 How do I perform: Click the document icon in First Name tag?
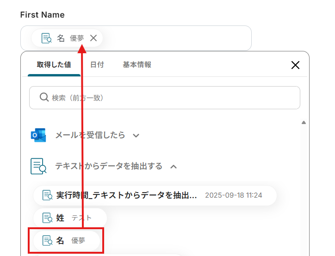[46, 38]
